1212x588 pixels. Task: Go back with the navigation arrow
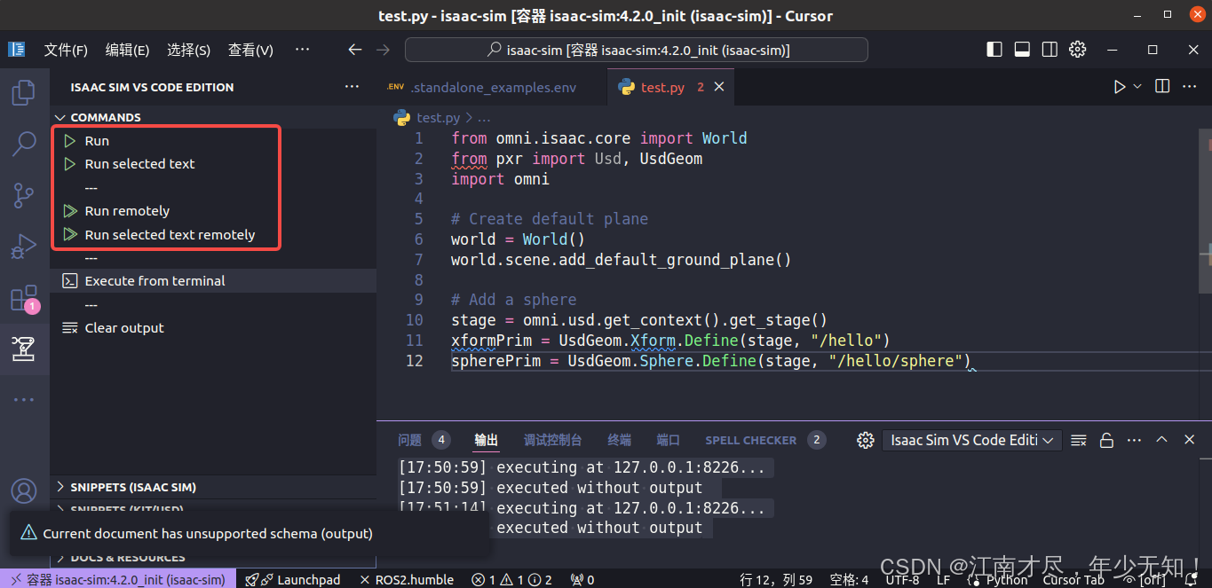tap(355, 50)
